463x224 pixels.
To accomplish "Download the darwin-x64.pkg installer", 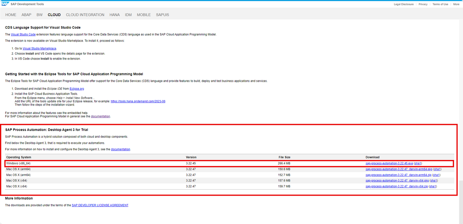I will [x=397, y=181].
